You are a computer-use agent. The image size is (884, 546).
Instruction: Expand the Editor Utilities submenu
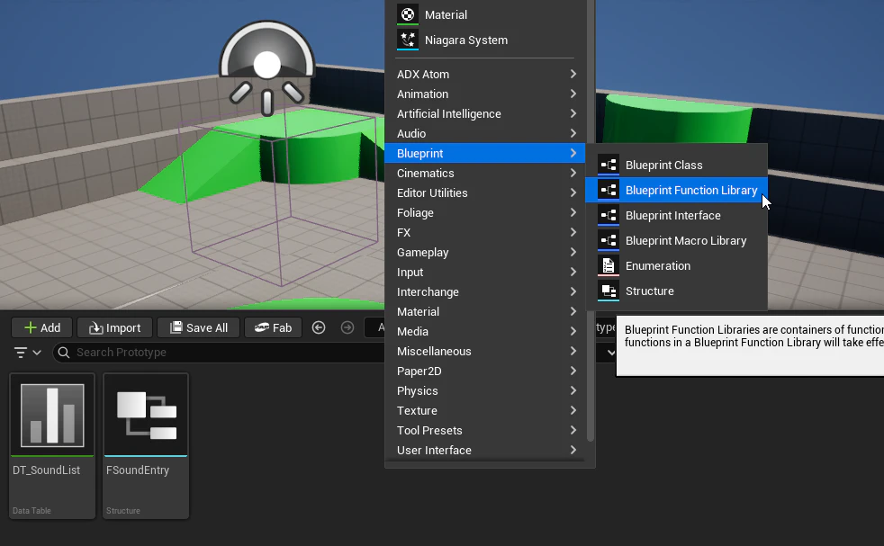tap(487, 192)
